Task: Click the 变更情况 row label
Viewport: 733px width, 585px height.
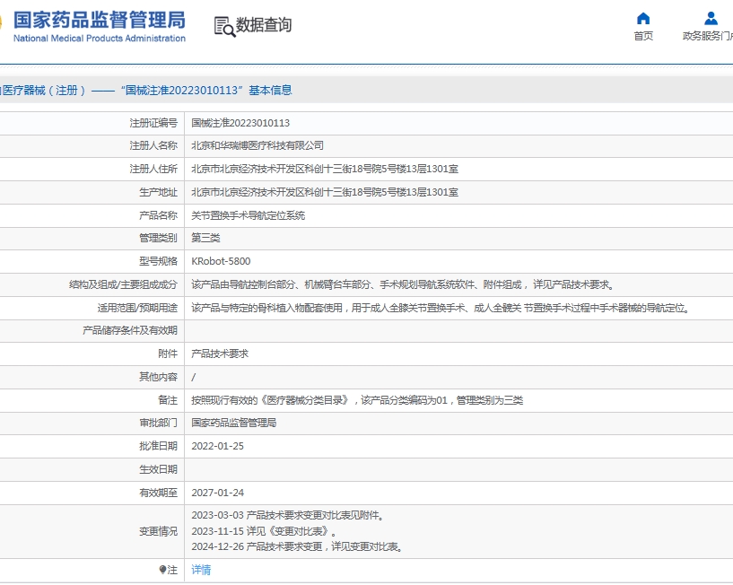Action: (158, 531)
